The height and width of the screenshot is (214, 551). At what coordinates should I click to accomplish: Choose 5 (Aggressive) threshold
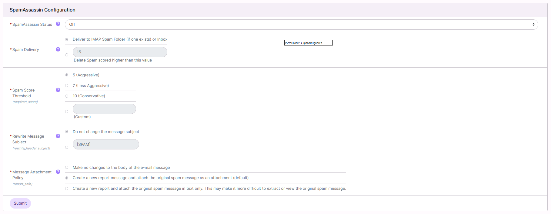[x=67, y=75]
